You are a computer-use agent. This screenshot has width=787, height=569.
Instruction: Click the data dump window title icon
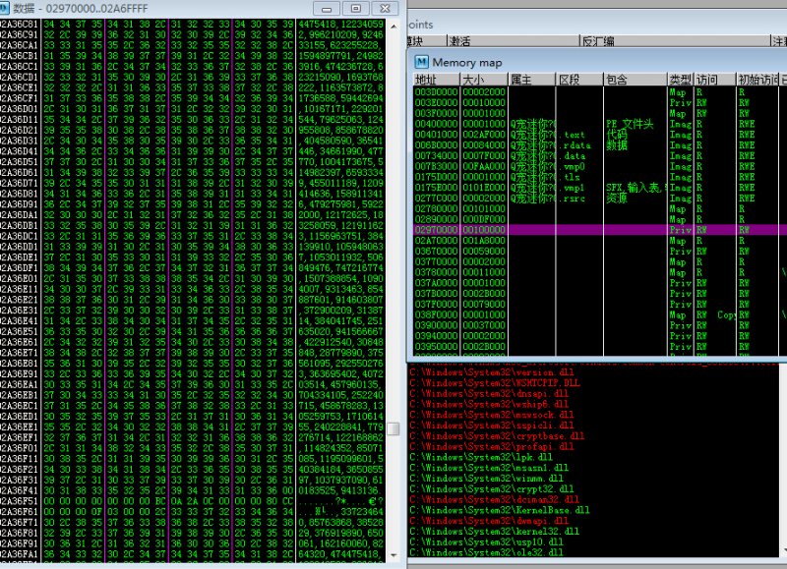pyautogui.click(x=4, y=8)
